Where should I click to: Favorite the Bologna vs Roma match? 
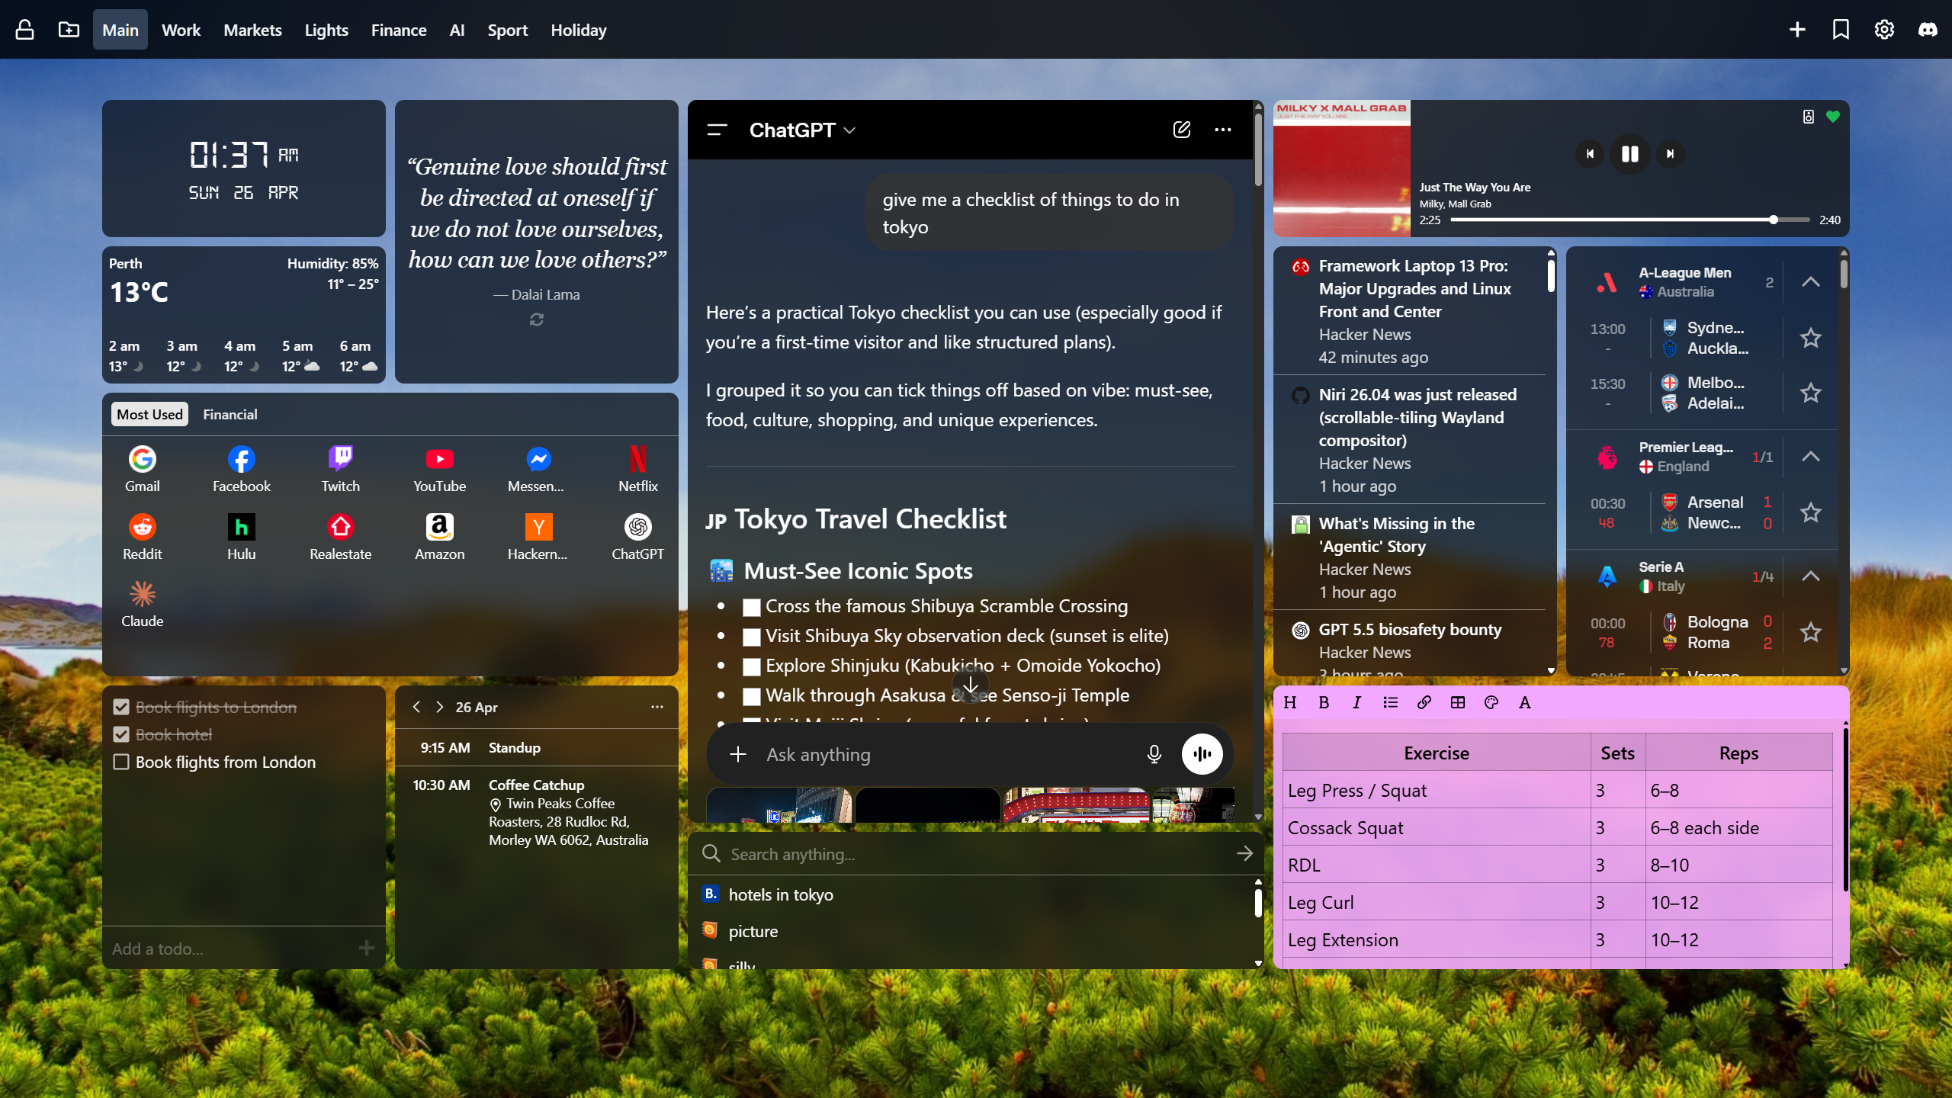click(x=1810, y=632)
